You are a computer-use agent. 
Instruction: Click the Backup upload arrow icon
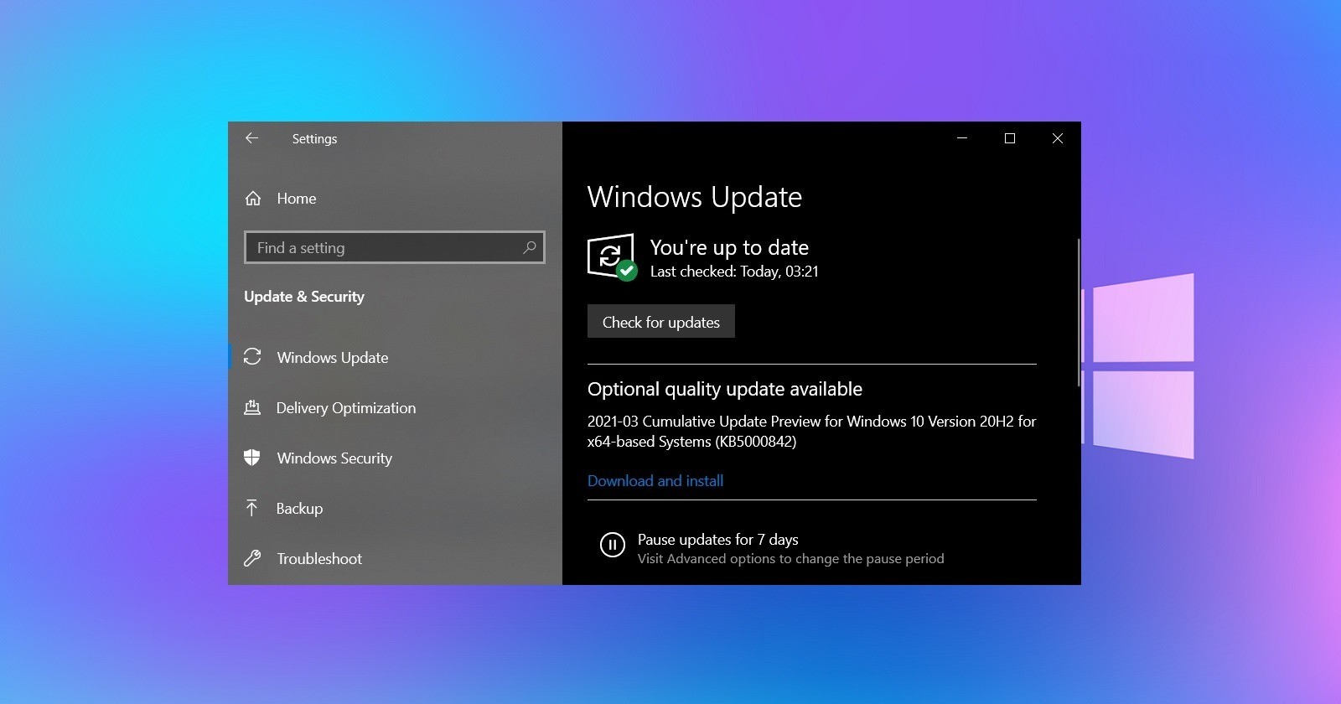coord(251,508)
